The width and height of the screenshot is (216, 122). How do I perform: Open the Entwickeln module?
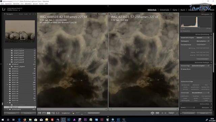pyautogui.click(x=164, y=10)
